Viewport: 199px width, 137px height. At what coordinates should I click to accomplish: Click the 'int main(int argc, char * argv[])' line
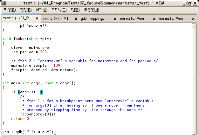tap(39, 83)
